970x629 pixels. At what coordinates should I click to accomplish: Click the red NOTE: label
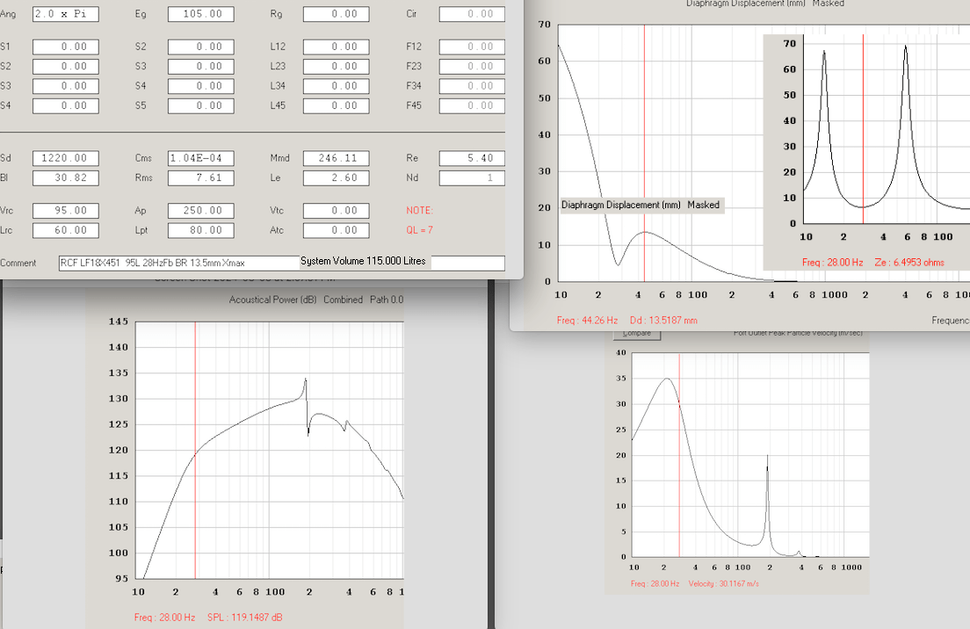click(419, 210)
